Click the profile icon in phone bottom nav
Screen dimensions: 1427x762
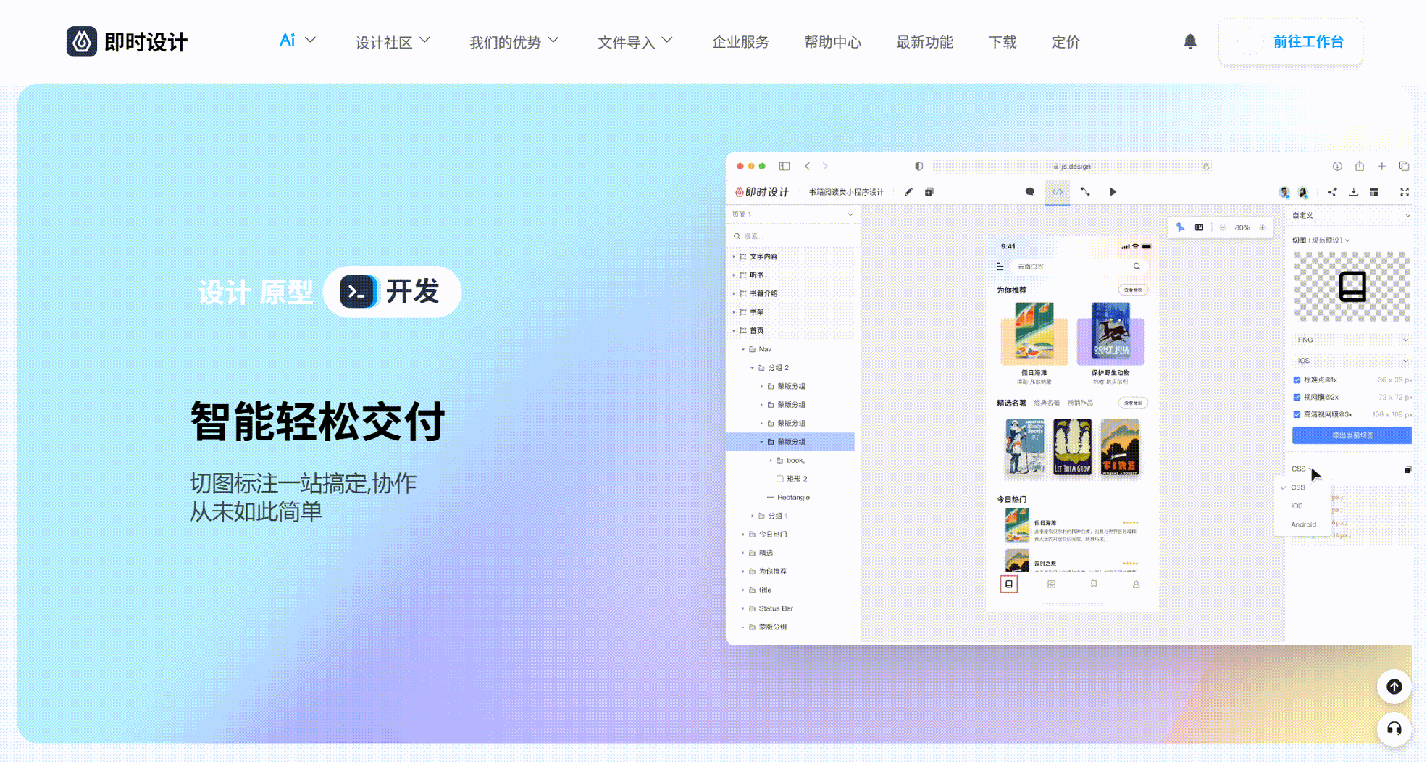(1136, 584)
